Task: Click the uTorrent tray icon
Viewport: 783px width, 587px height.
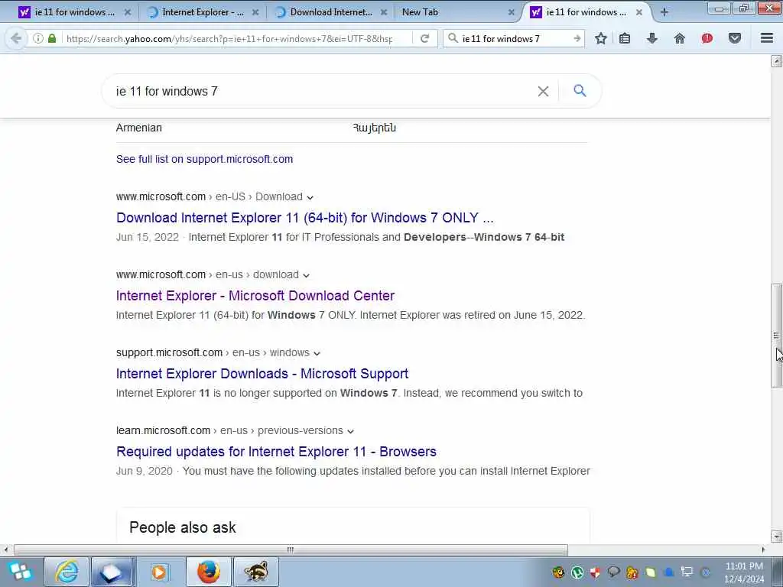Action: click(577, 572)
